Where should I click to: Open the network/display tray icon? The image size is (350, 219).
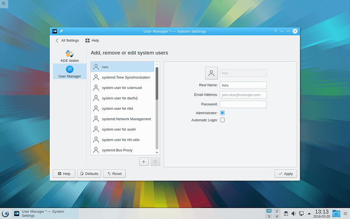301,213
